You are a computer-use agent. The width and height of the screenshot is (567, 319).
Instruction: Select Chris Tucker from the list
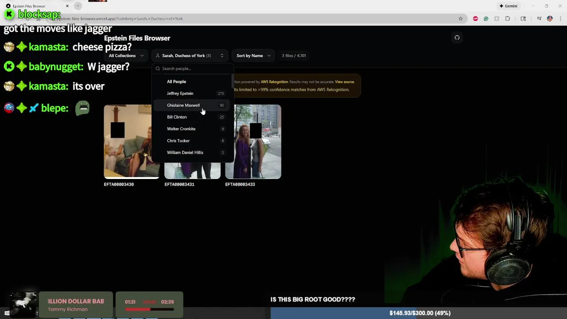pyautogui.click(x=193, y=141)
